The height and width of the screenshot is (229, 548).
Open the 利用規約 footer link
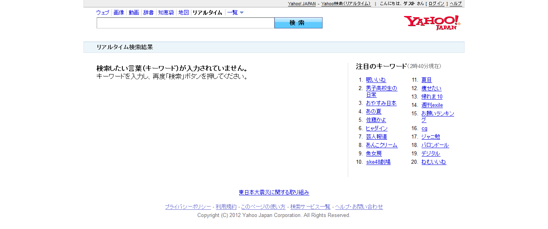226,207
